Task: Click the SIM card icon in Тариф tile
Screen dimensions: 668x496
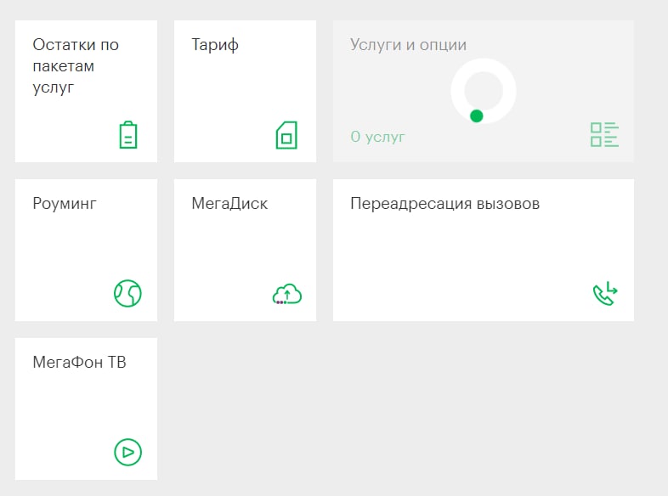Action: point(286,135)
